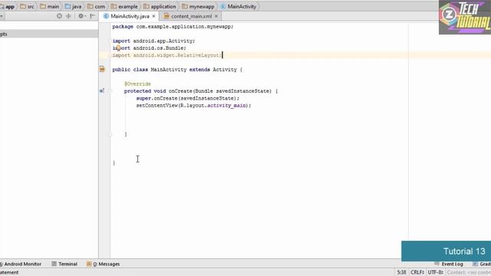Image resolution: width=491 pixels, height=276 pixels.
Task: Click the Context indicator in the status bar
Action: click(469, 272)
